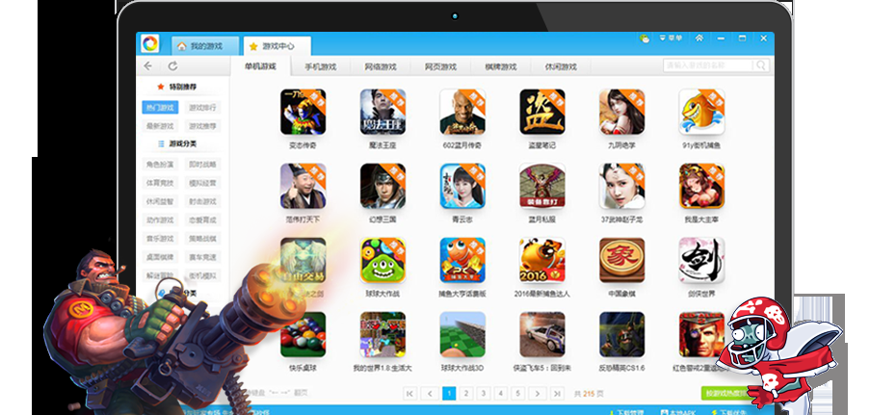Click the search magnifier icon
The height and width of the screenshot is (415, 870).
pyautogui.click(x=761, y=65)
